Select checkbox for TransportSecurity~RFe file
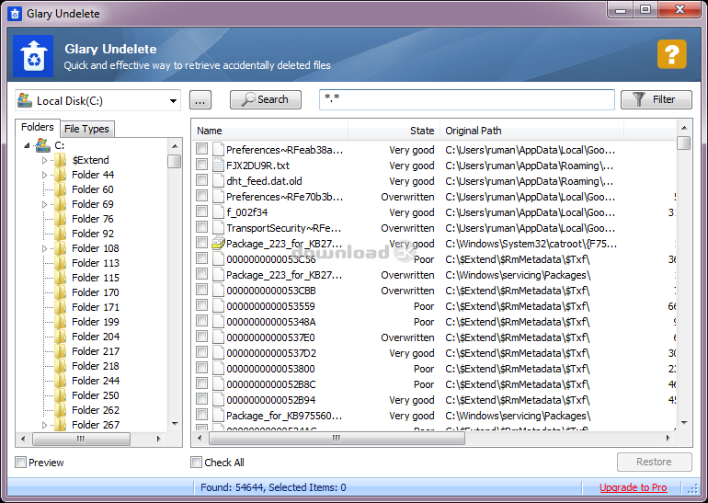 pos(202,227)
